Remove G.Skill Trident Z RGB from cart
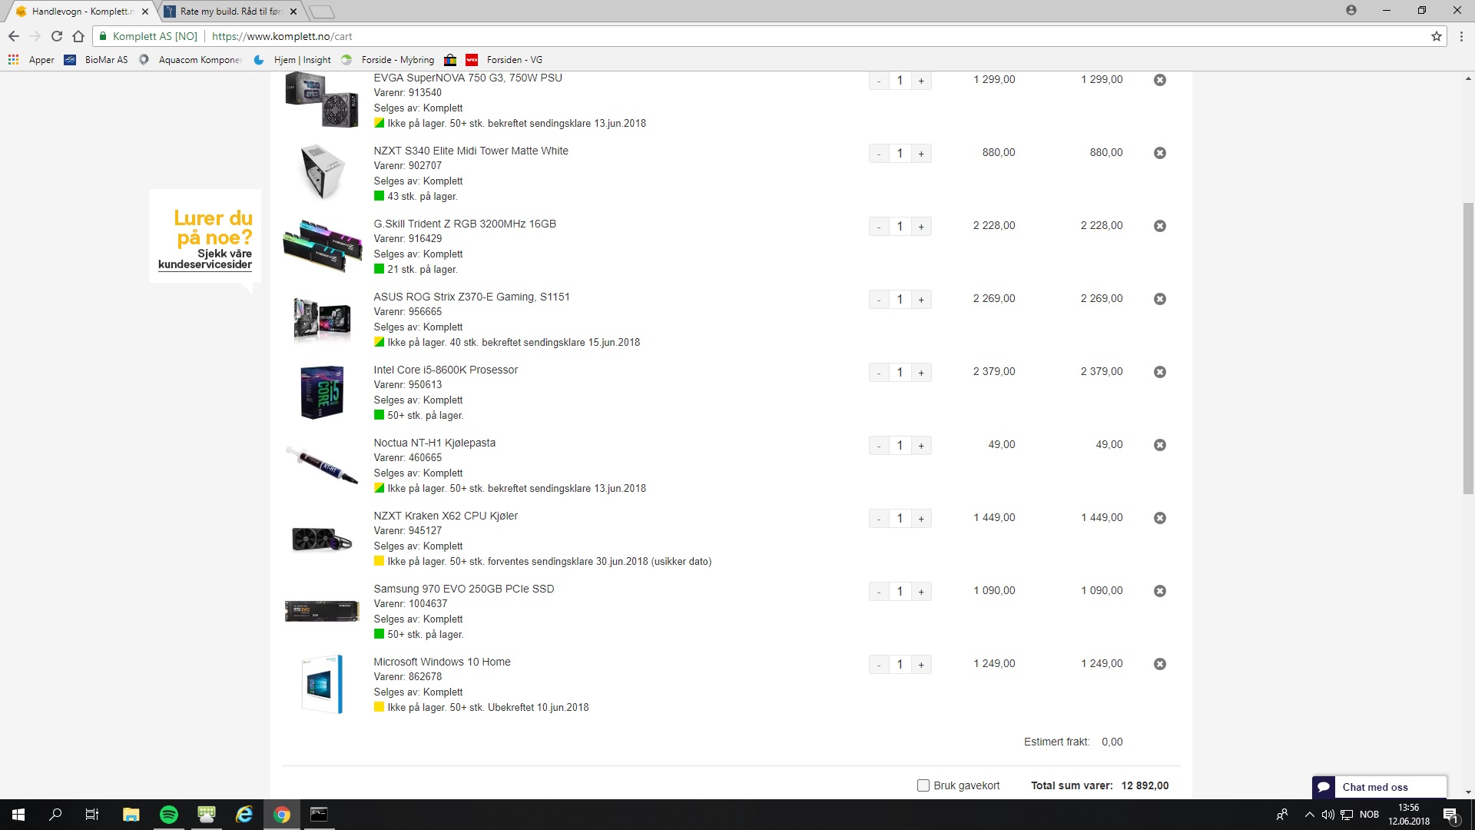 click(1160, 226)
